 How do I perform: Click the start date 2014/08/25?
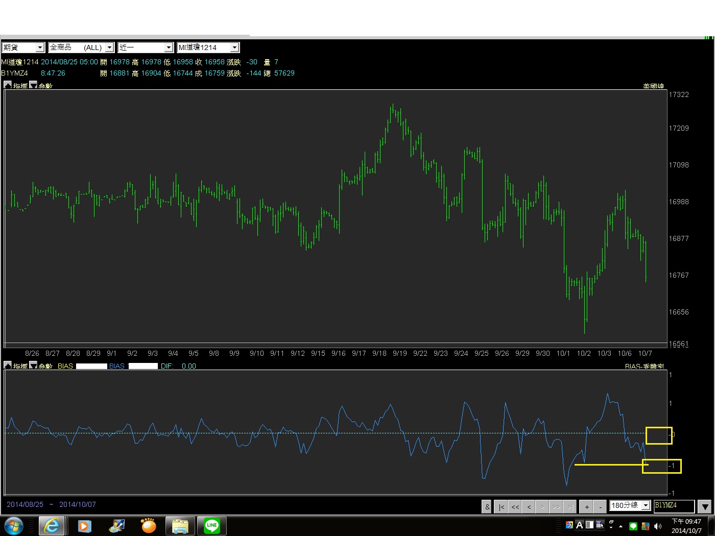[x=25, y=504]
